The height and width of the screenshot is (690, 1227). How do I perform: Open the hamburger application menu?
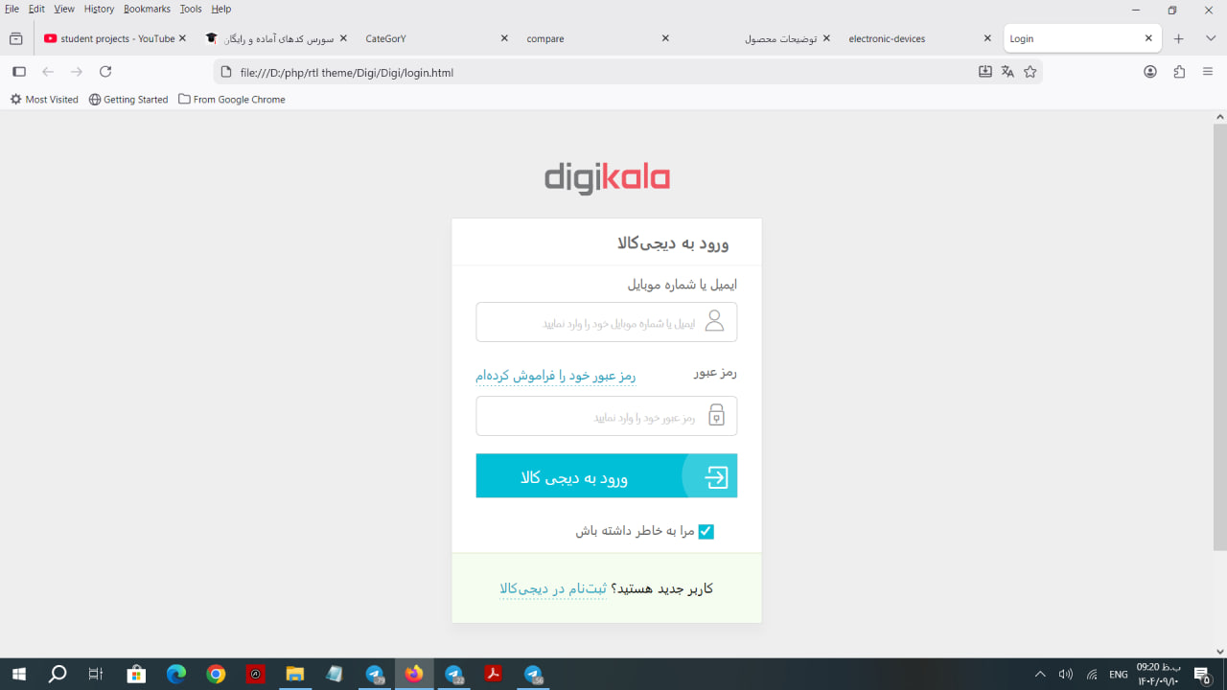point(1205,71)
